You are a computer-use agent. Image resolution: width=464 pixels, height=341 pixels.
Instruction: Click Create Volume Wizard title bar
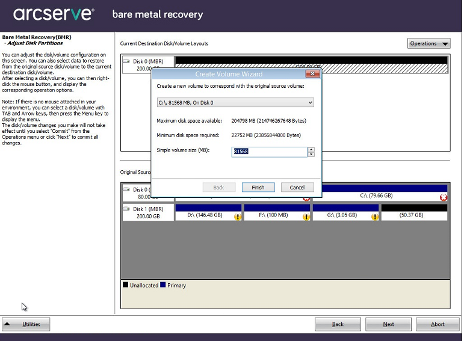(x=229, y=74)
